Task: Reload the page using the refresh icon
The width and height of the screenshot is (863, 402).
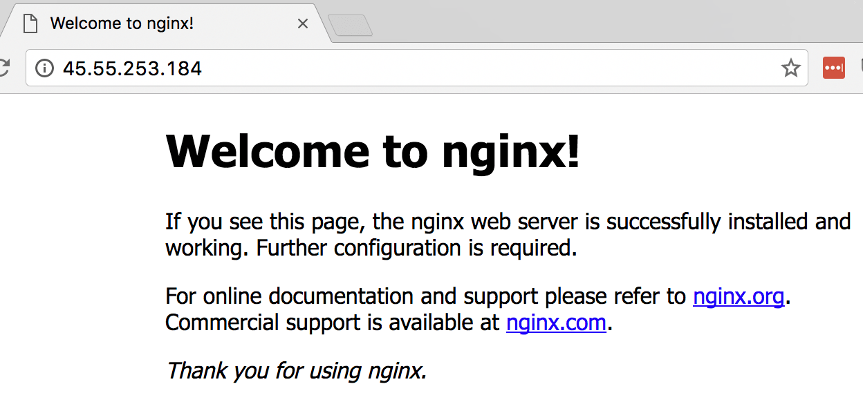Action: [x=6, y=68]
